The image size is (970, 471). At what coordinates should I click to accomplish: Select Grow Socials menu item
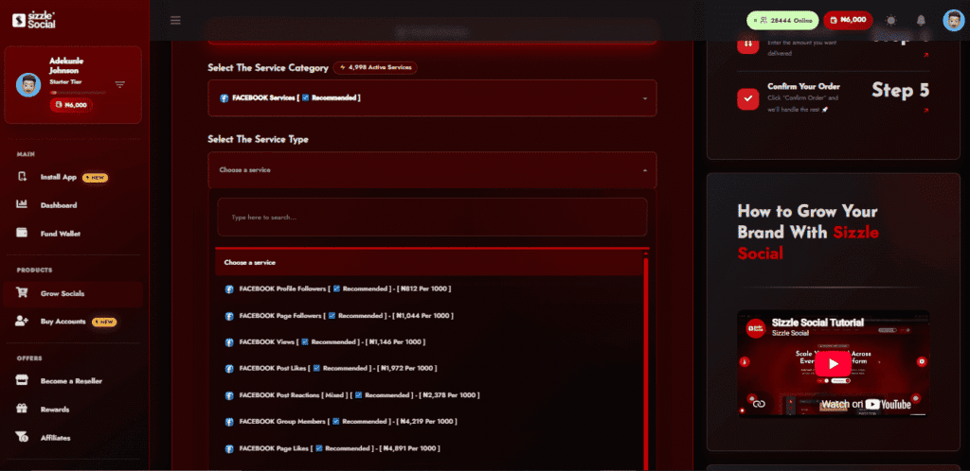73,294
